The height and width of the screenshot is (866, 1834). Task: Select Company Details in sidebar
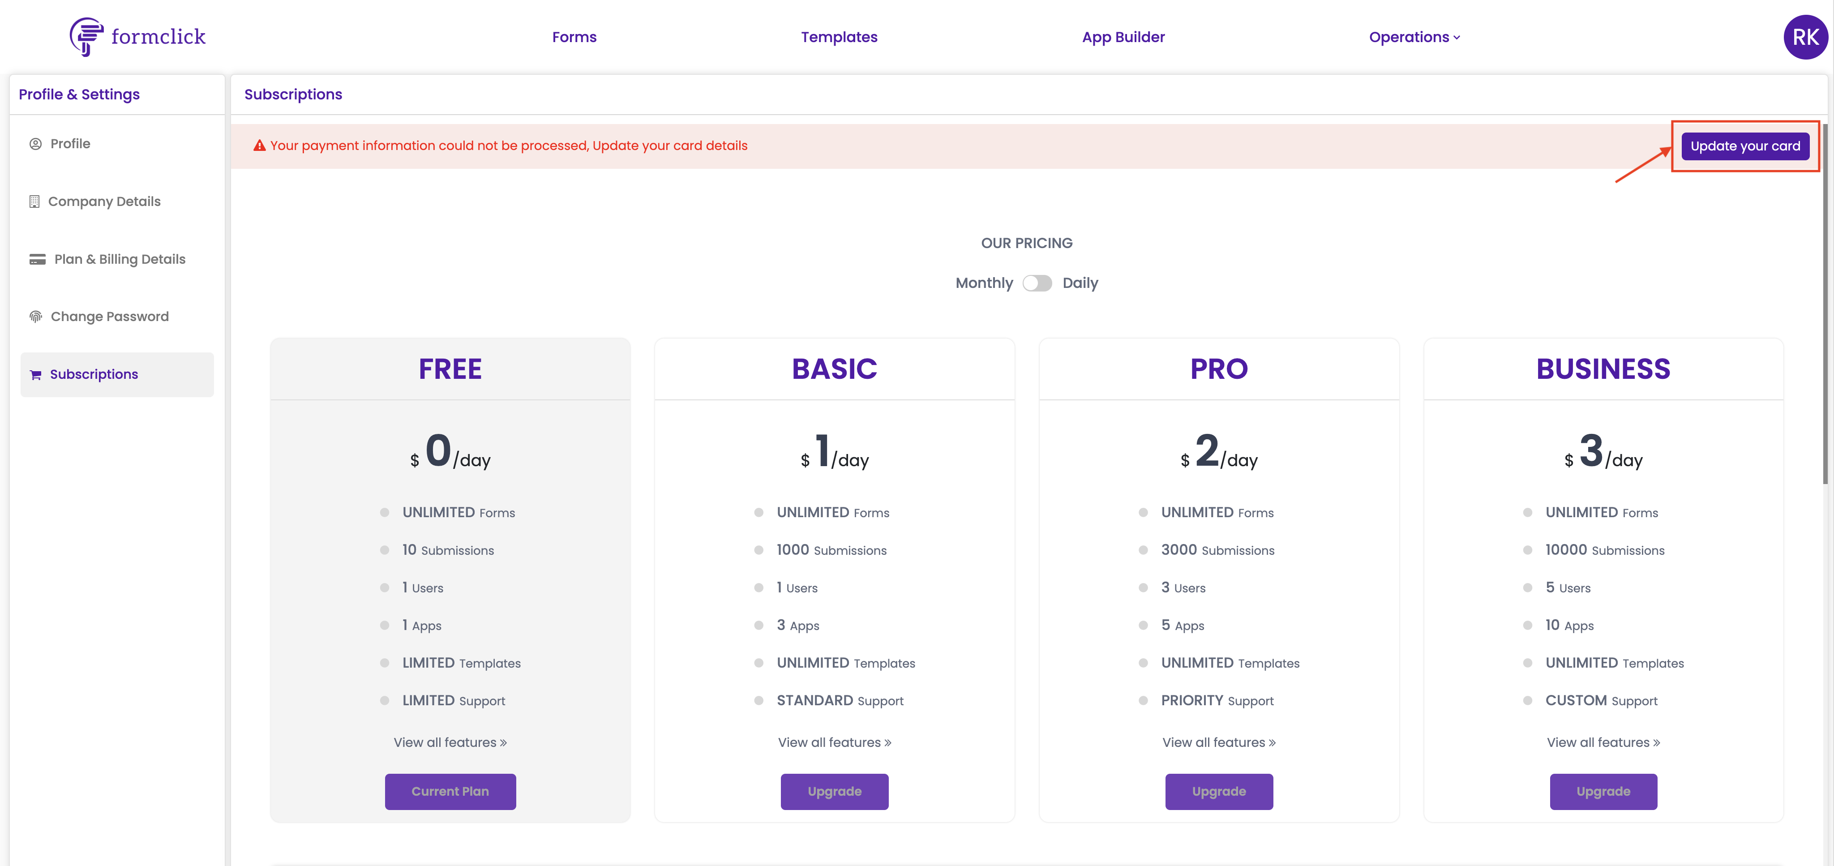point(117,201)
